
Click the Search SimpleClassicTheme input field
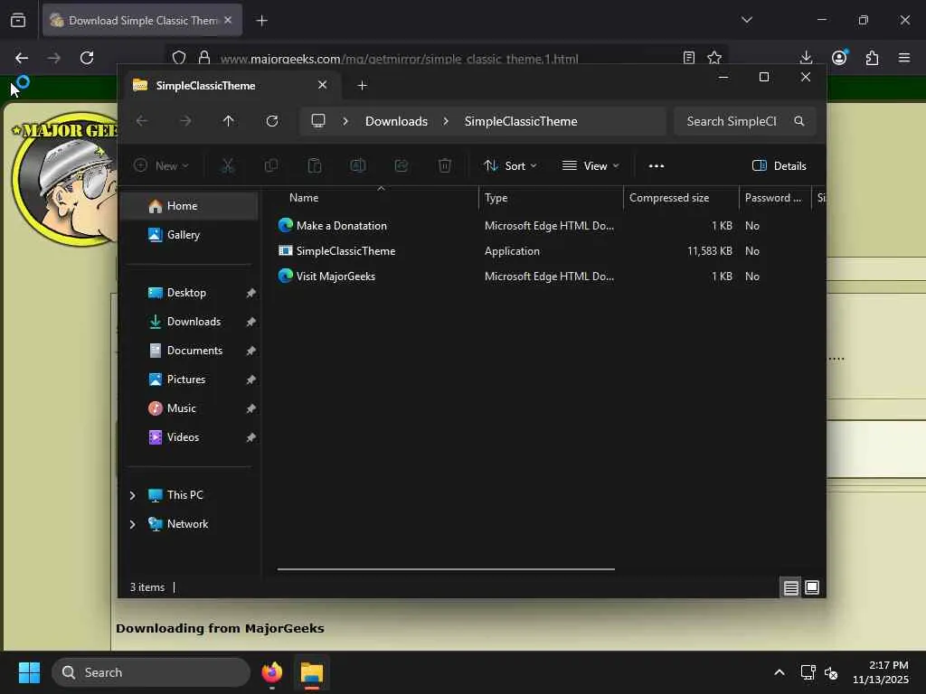coord(744,121)
